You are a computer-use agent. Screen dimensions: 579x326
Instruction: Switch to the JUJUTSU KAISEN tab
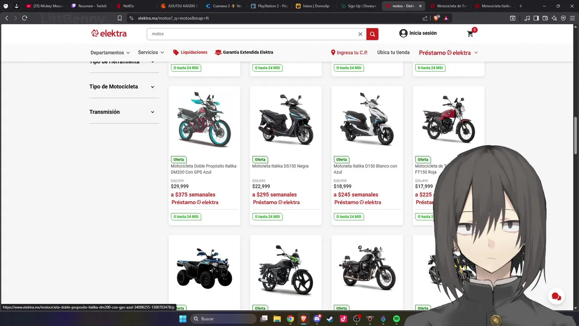pyautogui.click(x=179, y=6)
